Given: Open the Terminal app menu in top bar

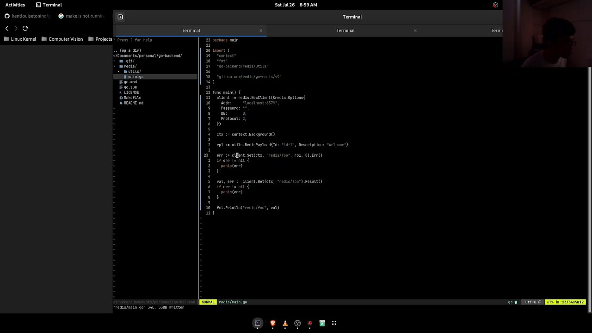Looking at the screenshot, I should point(49,5).
